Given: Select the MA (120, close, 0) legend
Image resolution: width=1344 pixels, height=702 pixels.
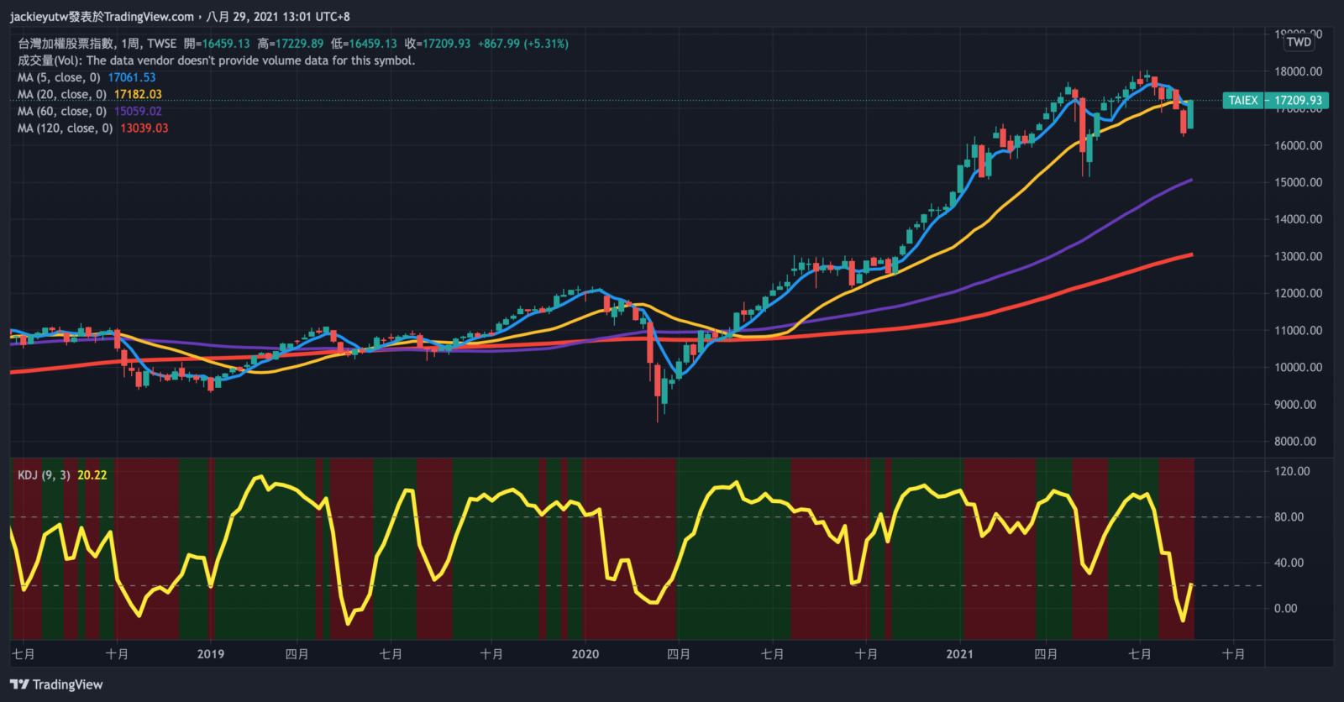Looking at the screenshot, I should pyautogui.click(x=65, y=128).
